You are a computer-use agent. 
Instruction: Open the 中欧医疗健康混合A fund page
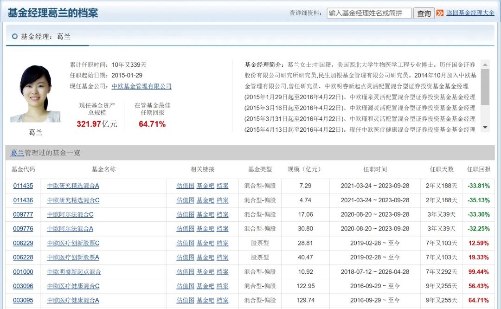coord(73,300)
